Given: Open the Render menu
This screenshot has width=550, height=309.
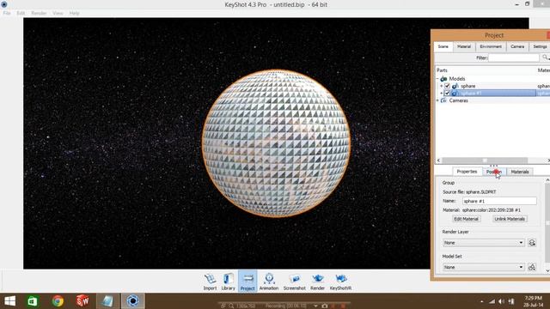Looking at the screenshot, I should point(39,13).
